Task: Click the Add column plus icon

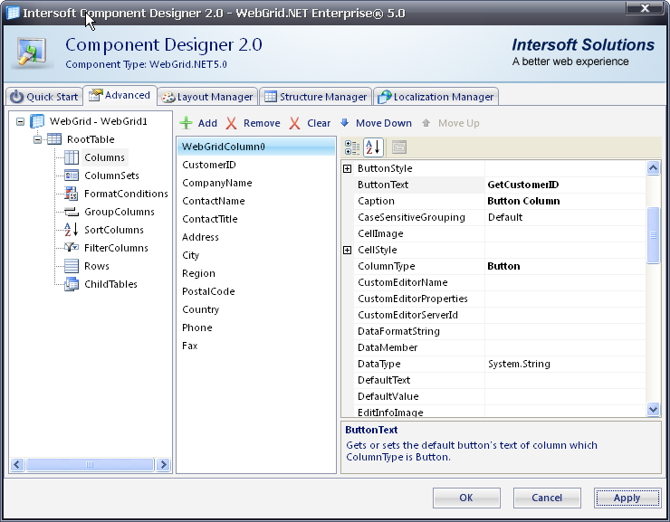Action: pos(186,123)
